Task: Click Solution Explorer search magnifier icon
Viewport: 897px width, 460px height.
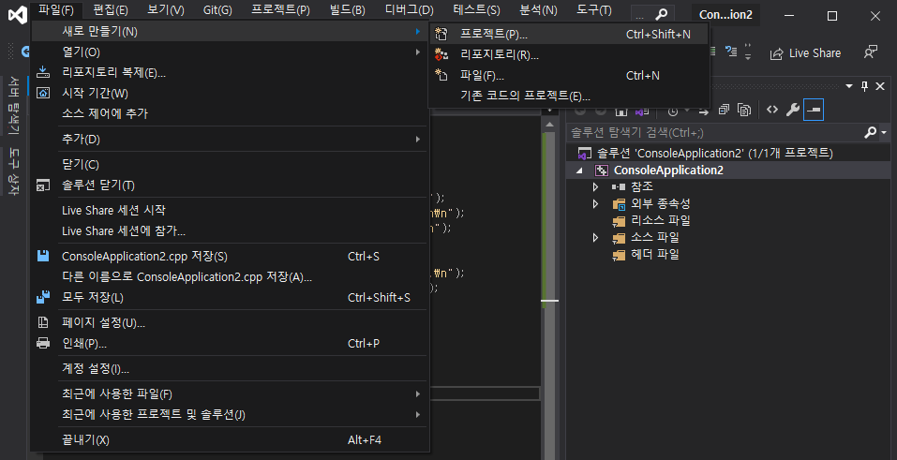Action: (870, 133)
